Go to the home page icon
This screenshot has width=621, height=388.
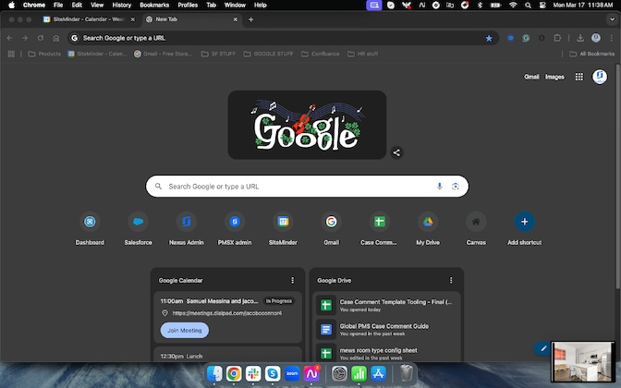click(55, 38)
